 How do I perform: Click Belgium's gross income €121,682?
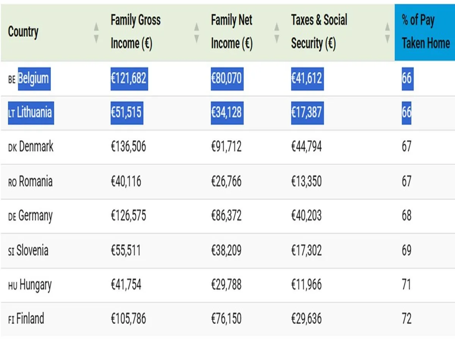(129, 78)
